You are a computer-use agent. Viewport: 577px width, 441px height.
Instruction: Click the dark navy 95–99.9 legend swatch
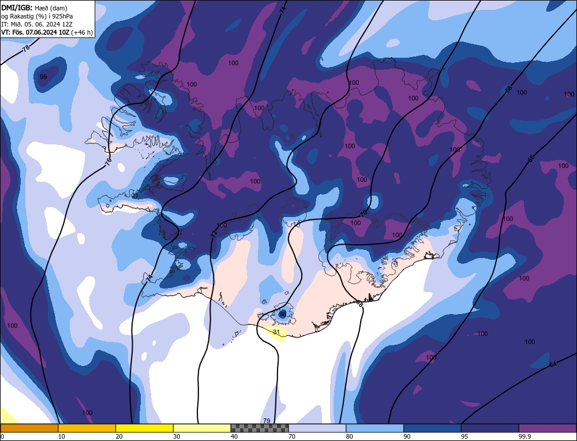(490, 428)
